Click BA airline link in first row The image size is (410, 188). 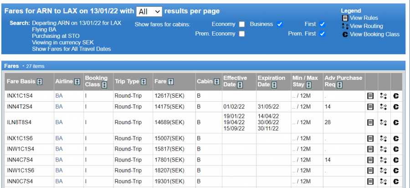click(x=59, y=96)
